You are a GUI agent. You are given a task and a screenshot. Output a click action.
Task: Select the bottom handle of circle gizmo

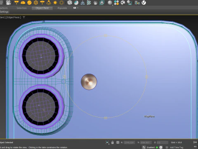click(106, 118)
